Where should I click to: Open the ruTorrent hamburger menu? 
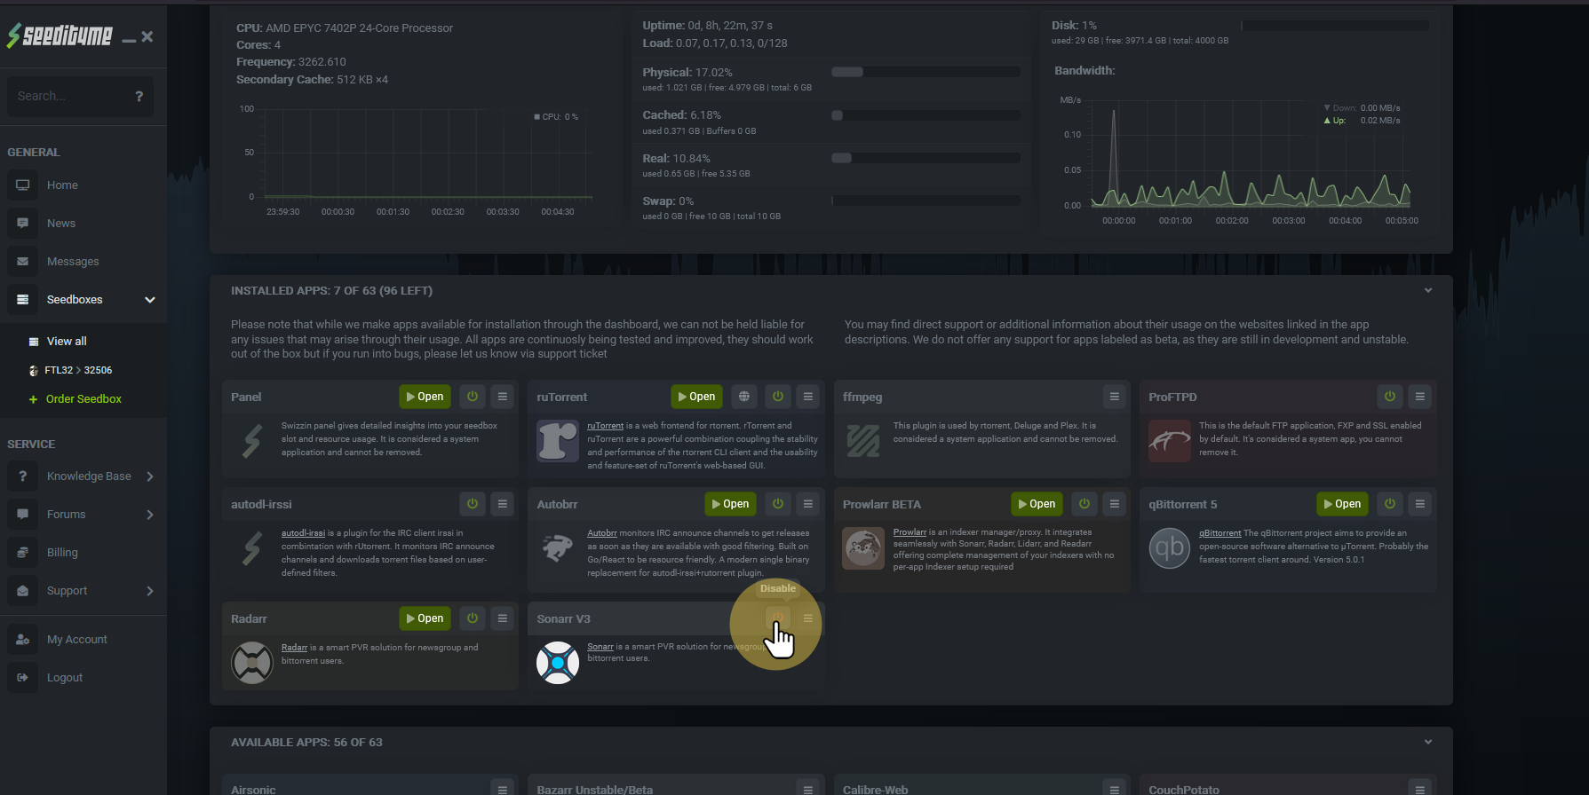[x=808, y=397]
